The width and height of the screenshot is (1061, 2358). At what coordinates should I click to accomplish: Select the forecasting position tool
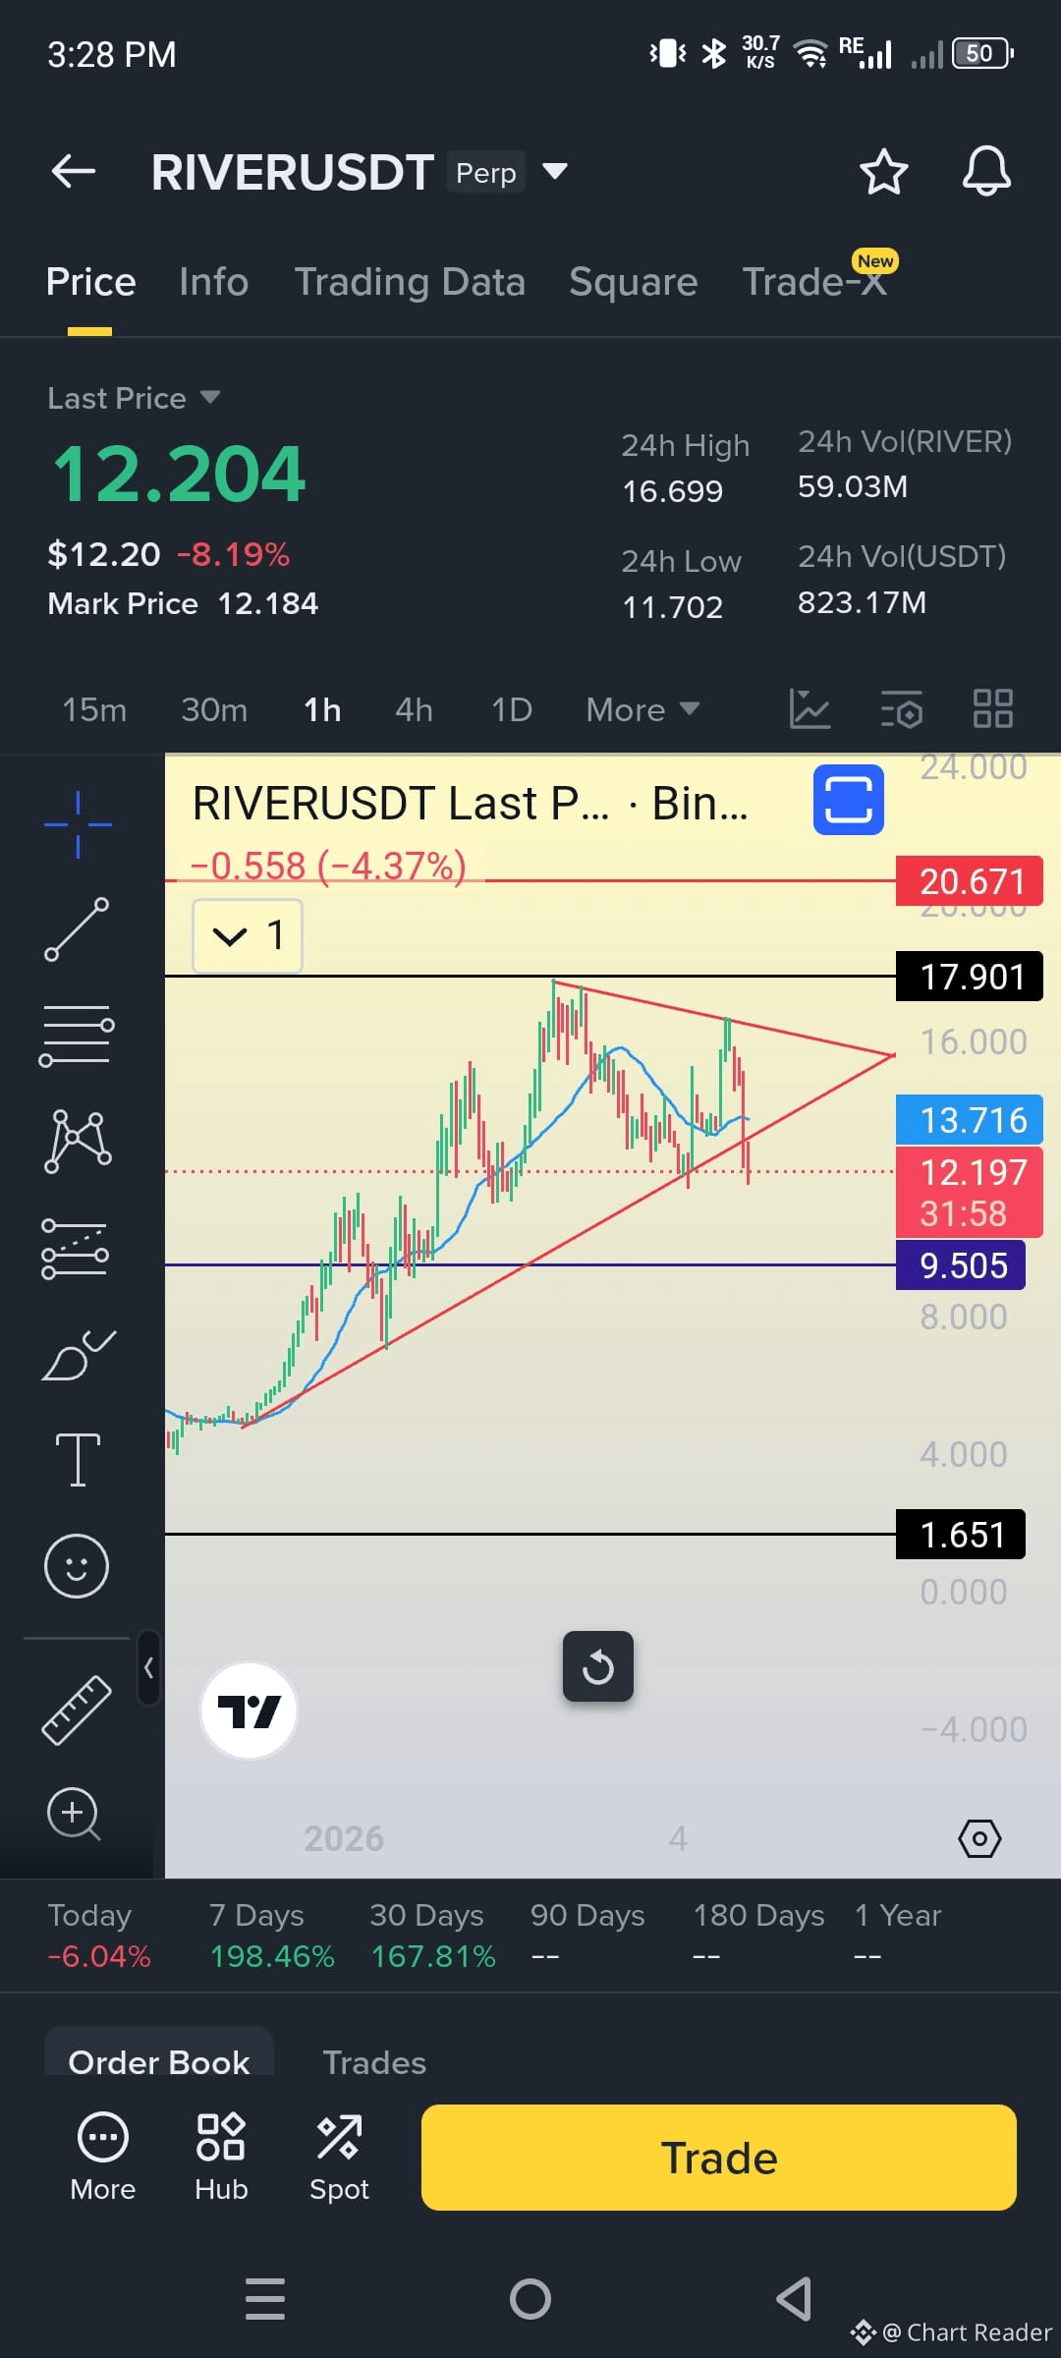[x=76, y=1249]
